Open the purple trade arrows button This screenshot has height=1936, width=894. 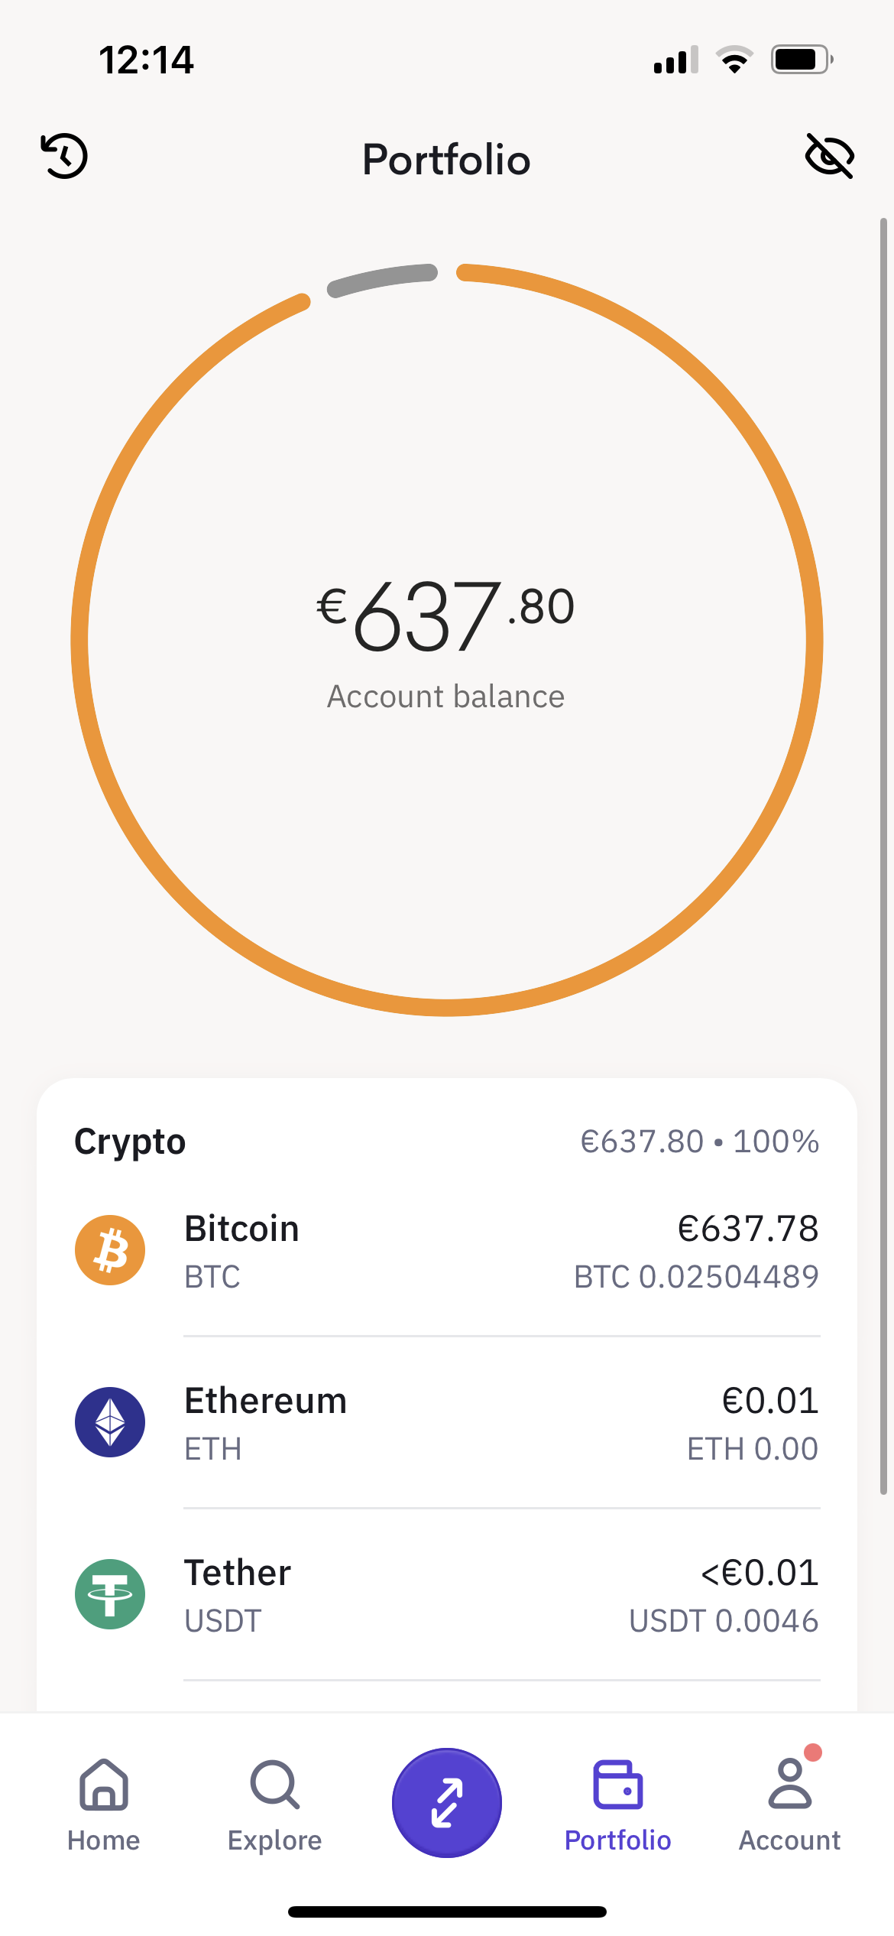point(447,1802)
